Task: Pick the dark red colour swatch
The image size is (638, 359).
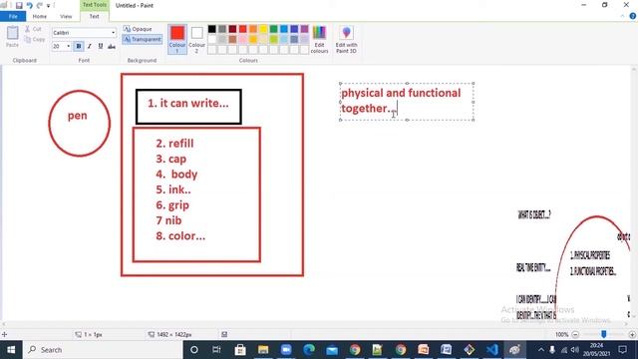Action: tap(232, 29)
